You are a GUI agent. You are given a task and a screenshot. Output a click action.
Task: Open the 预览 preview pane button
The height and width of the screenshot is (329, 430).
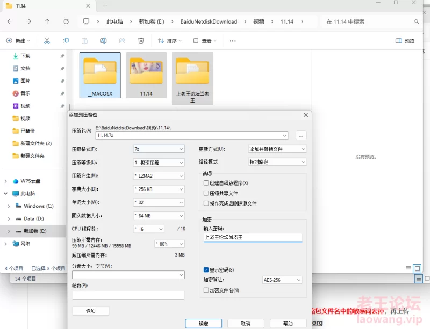click(405, 41)
